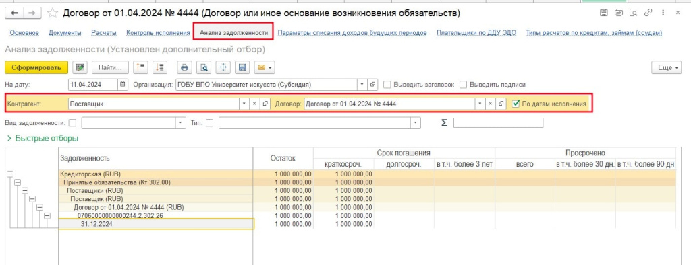This screenshot has width=691, height=265.
Task: Collapse the Поставщик (RUB) group
Action: (32, 198)
